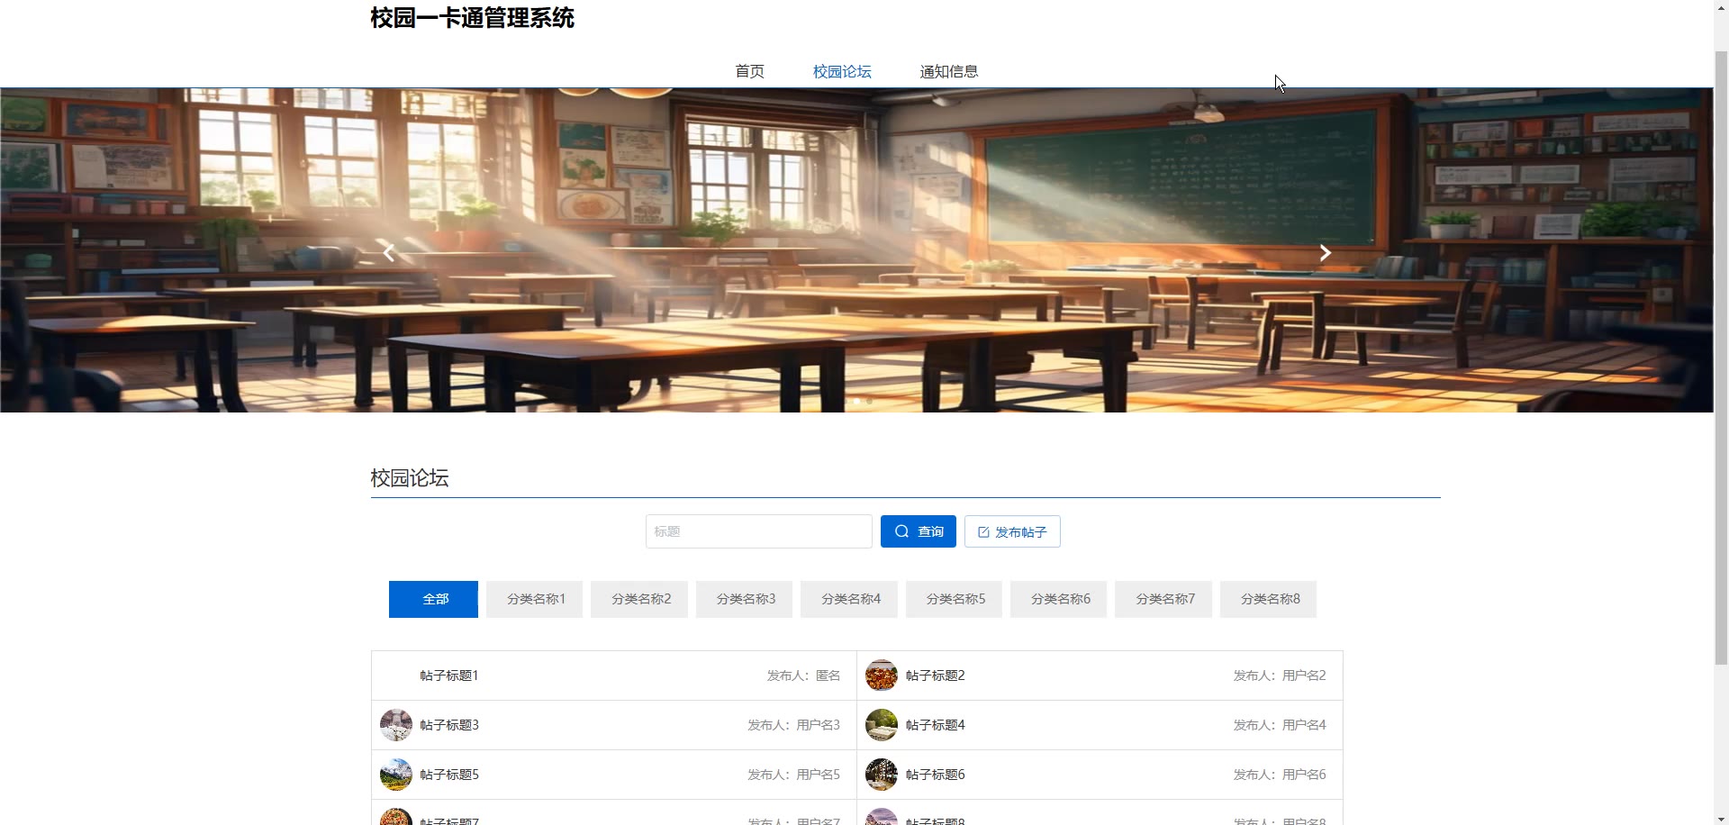This screenshot has width=1729, height=825.
Task: Filter posts by 分类名称7
Action: (1163, 599)
